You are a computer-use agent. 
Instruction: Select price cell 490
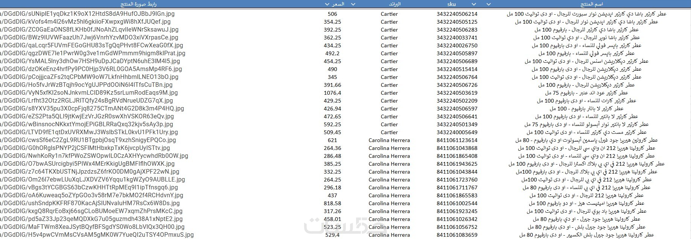tap(332, 69)
